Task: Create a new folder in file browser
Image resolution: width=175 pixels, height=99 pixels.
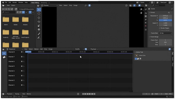Action: pyautogui.click(x=16, y=9)
